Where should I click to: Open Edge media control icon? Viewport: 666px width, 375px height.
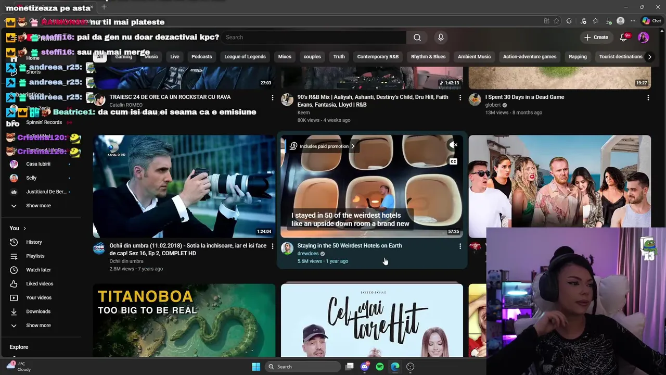point(583,21)
